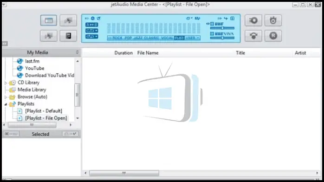Viewport: 324px width, 182px height.
Task: Sort by File Name column header
Action: coord(148,53)
